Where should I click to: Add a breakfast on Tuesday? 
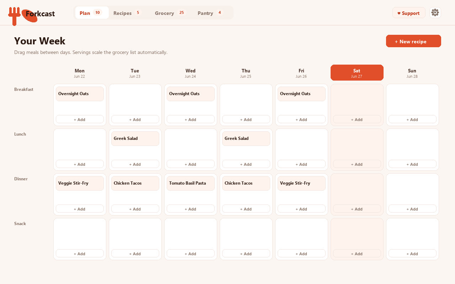point(135,119)
